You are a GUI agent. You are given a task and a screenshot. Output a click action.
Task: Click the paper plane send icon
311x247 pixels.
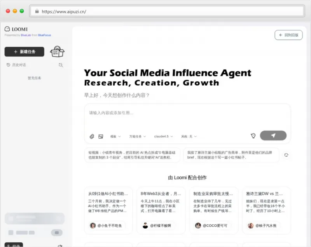273,135
